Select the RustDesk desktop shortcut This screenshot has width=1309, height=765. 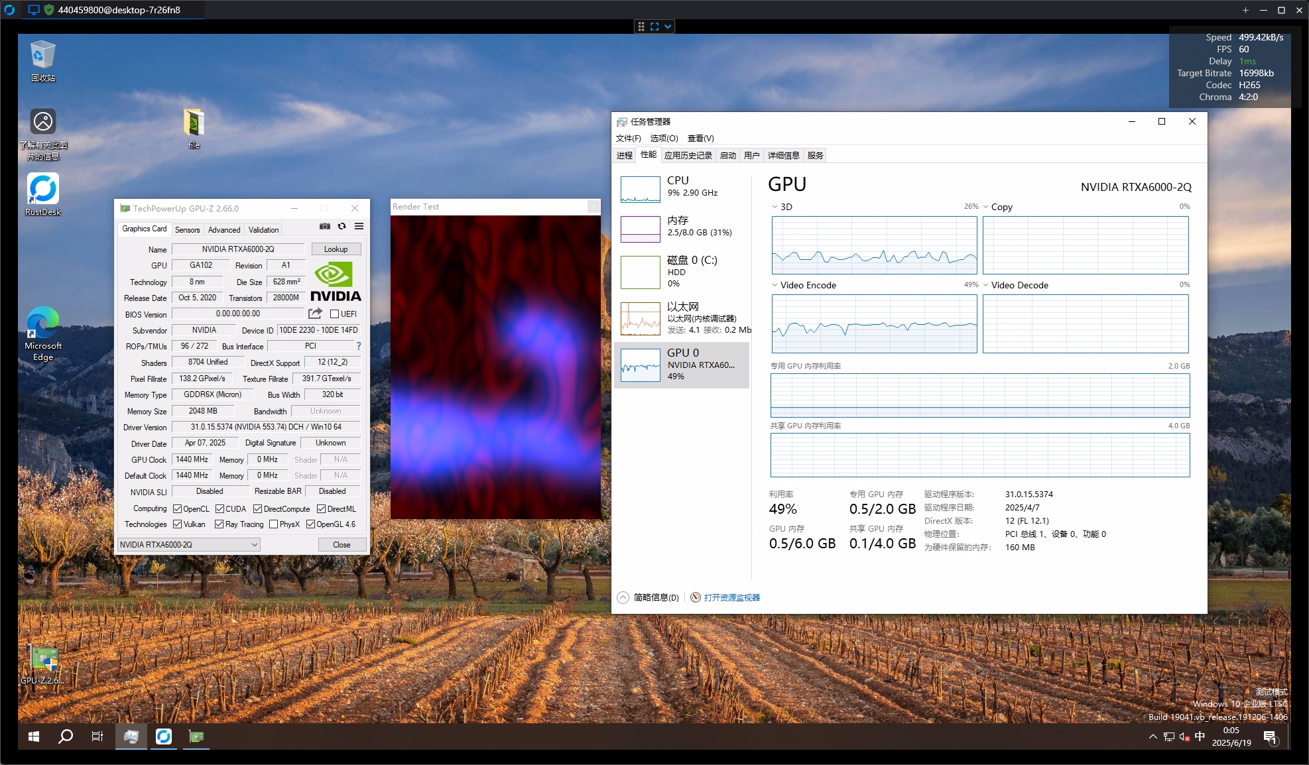pyautogui.click(x=43, y=195)
